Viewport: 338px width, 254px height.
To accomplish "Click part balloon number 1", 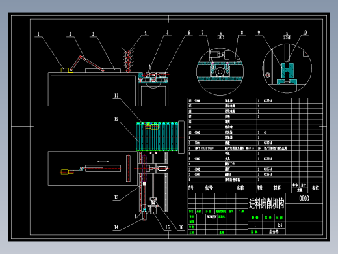I will [38, 34].
